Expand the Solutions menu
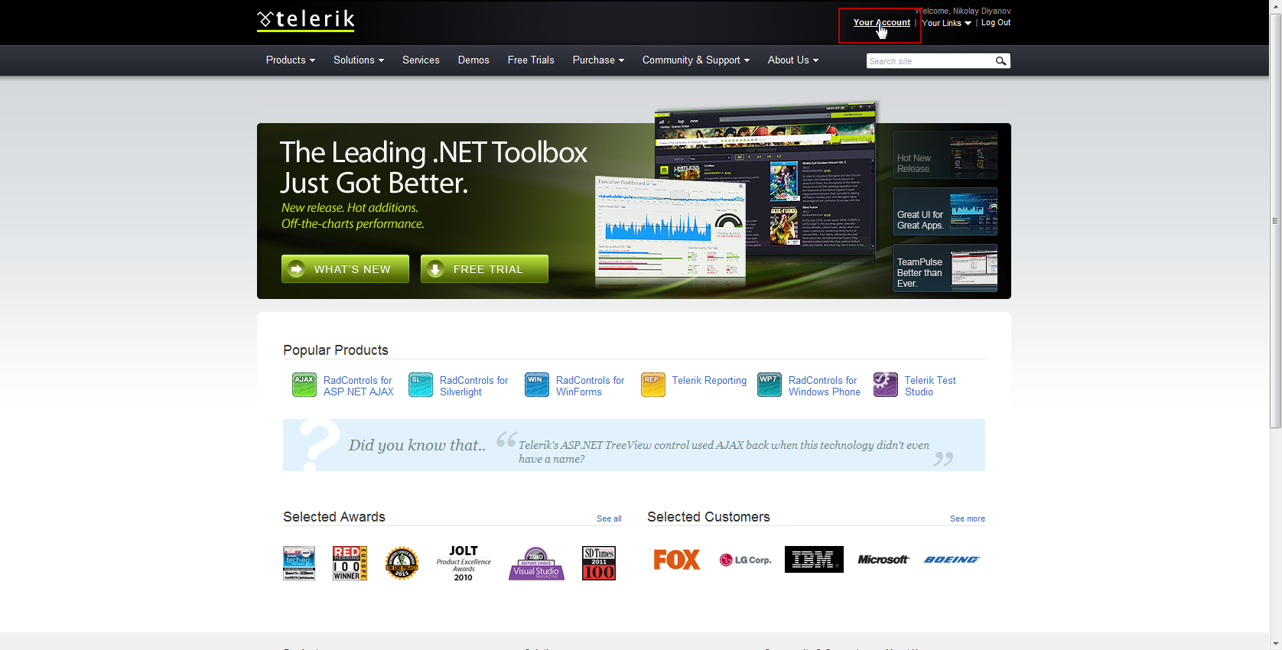This screenshot has height=650, width=1282. [359, 60]
